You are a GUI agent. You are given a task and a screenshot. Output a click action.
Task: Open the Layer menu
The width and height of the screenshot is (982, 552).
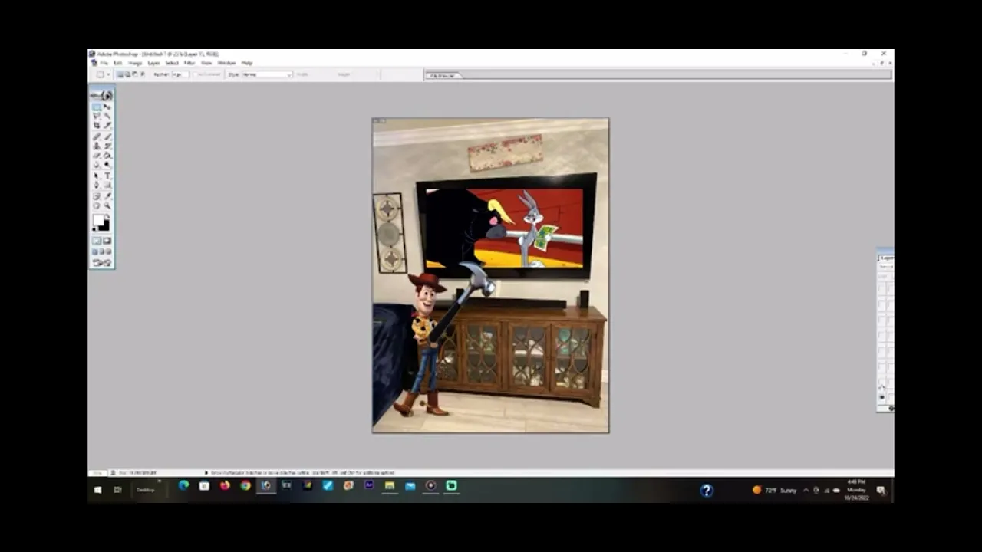click(x=153, y=63)
